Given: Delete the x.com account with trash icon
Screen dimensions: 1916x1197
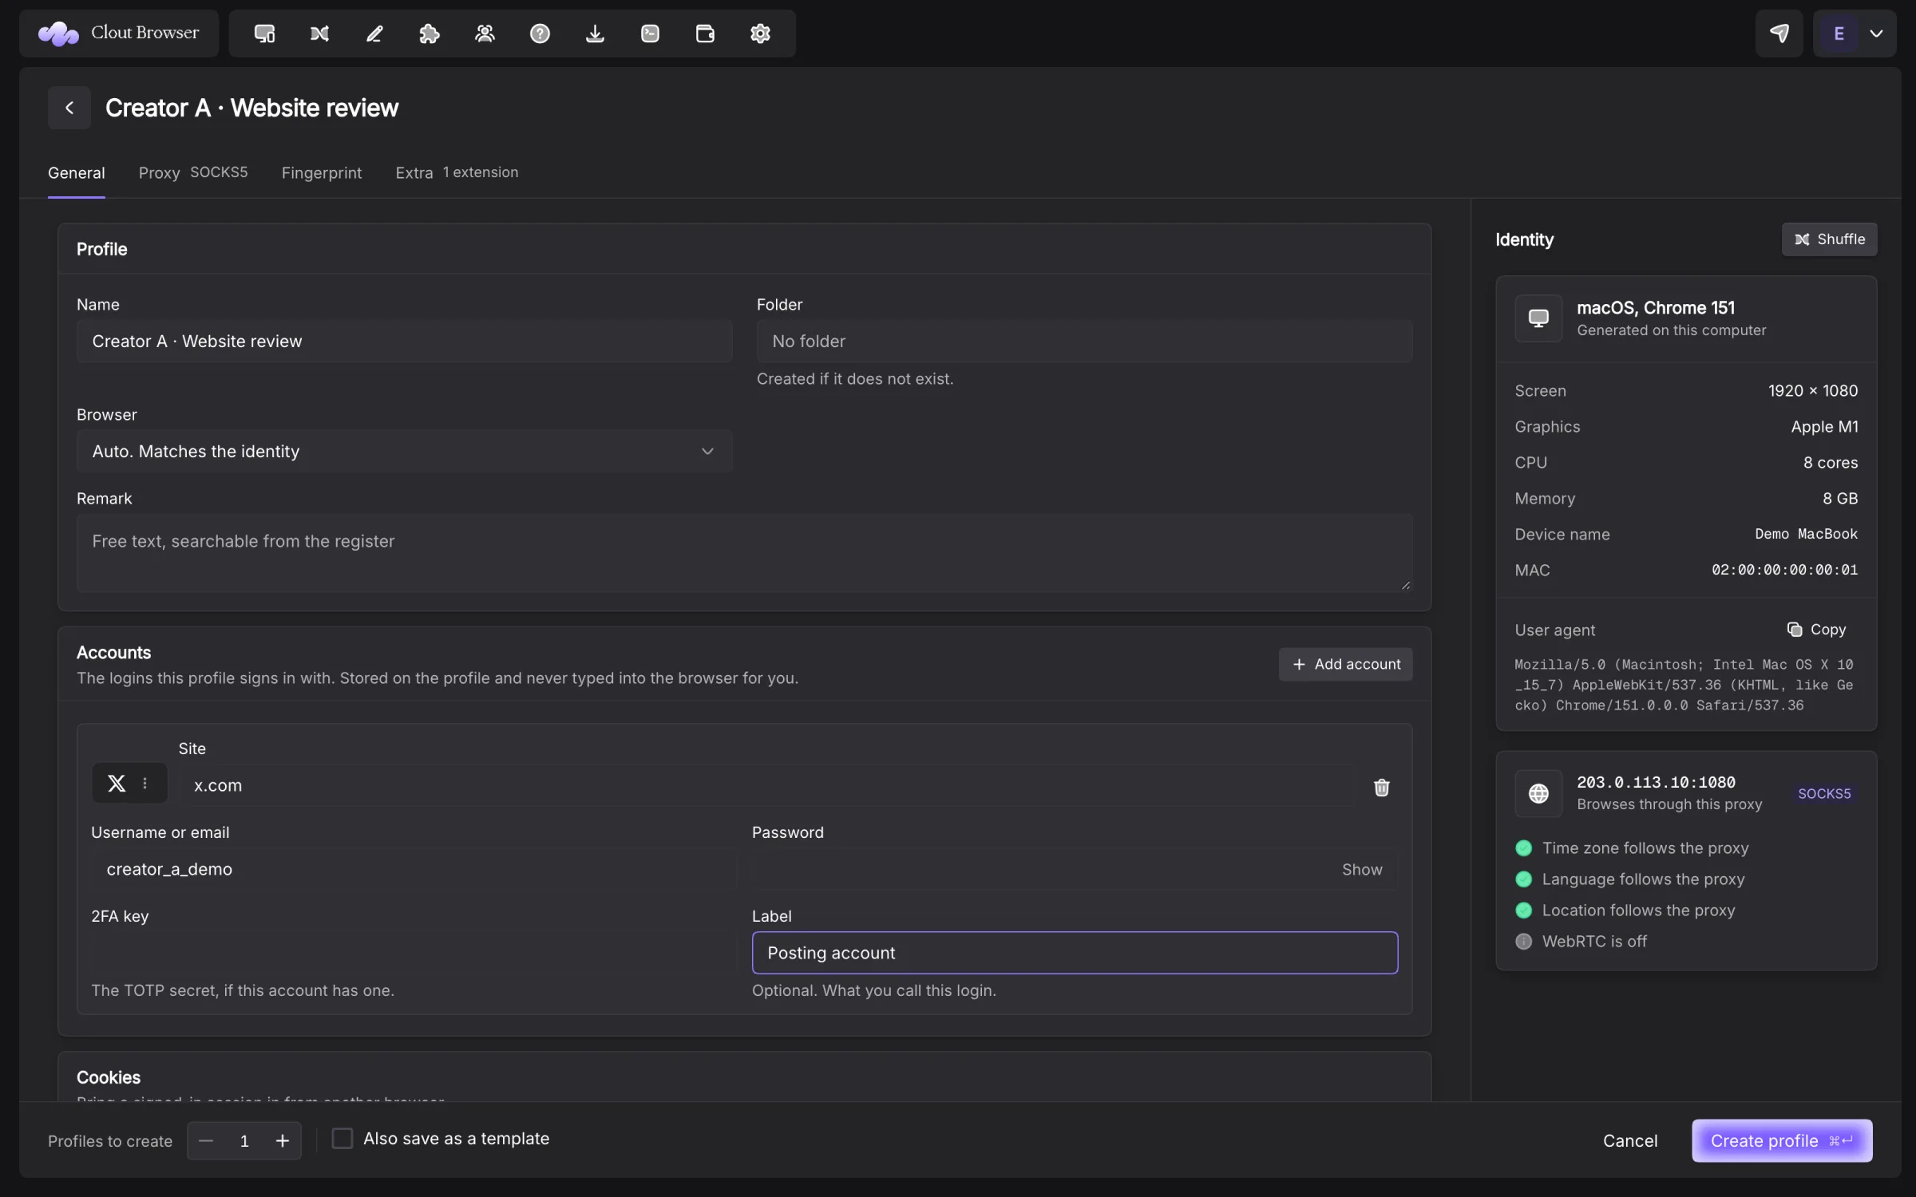Looking at the screenshot, I should (x=1381, y=787).
